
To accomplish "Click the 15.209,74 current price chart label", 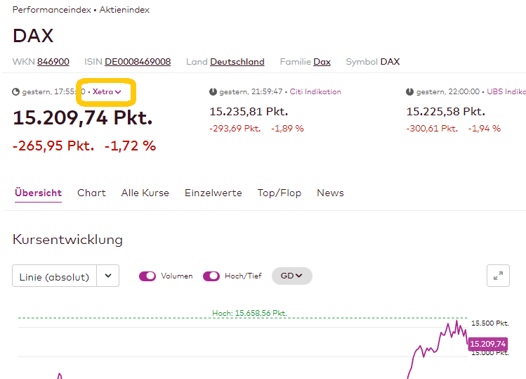I will 487,344.
